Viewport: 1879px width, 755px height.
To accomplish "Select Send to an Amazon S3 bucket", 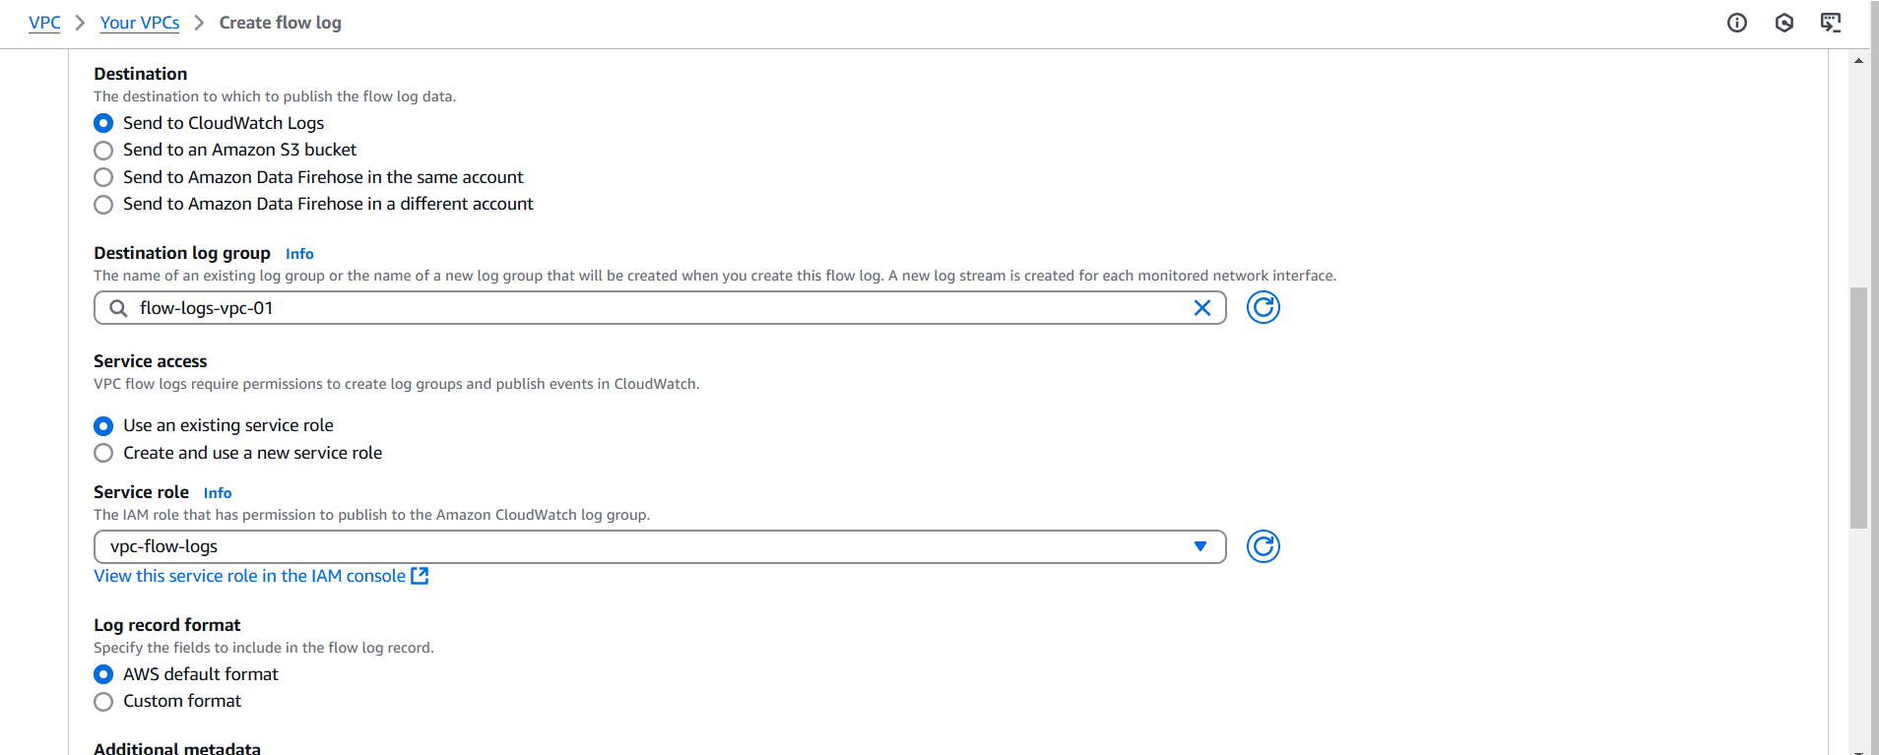I will pyautogui.click(x=103, y=151).
